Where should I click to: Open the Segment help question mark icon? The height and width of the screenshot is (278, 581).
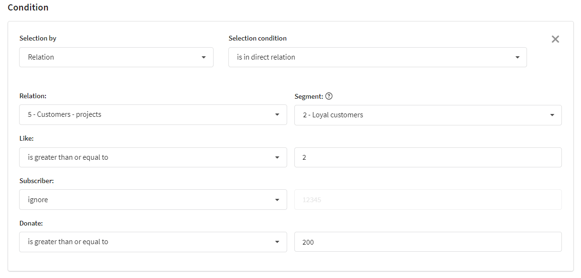[x=329, y=96]
